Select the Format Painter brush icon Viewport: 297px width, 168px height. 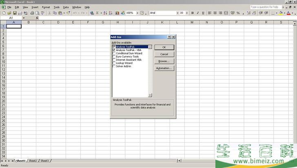68,13
